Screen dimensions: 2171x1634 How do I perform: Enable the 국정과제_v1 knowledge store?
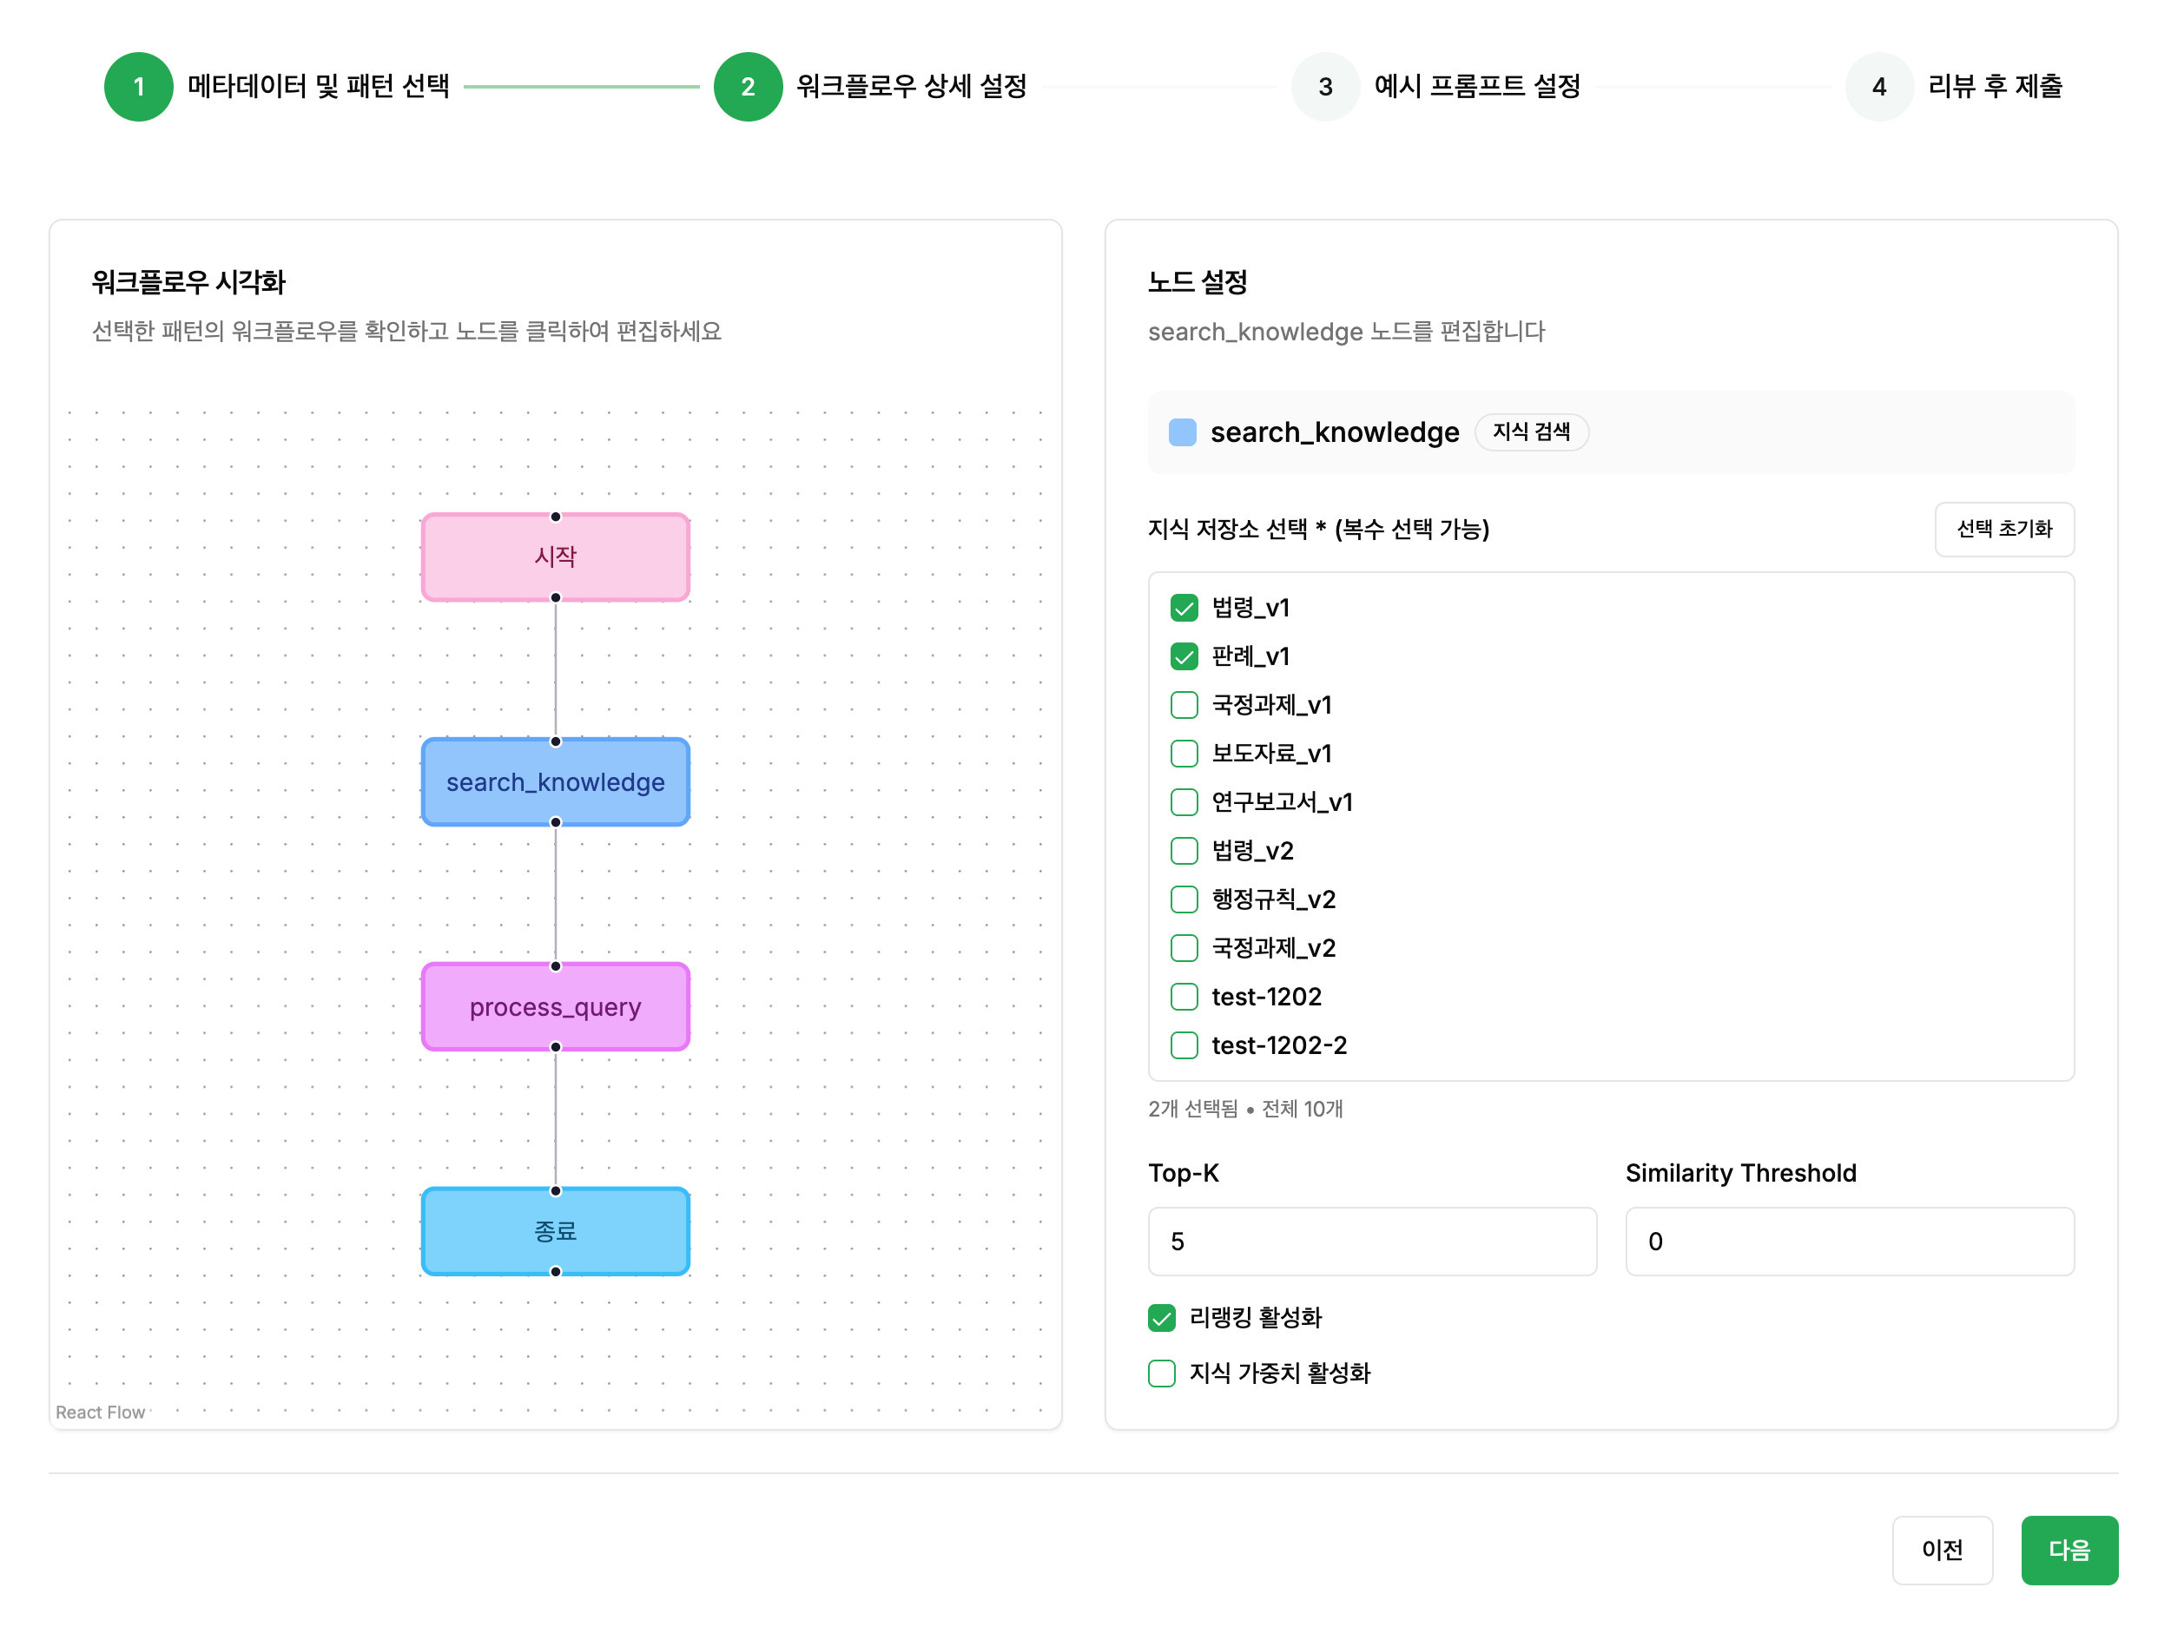tap(1184, 705)
